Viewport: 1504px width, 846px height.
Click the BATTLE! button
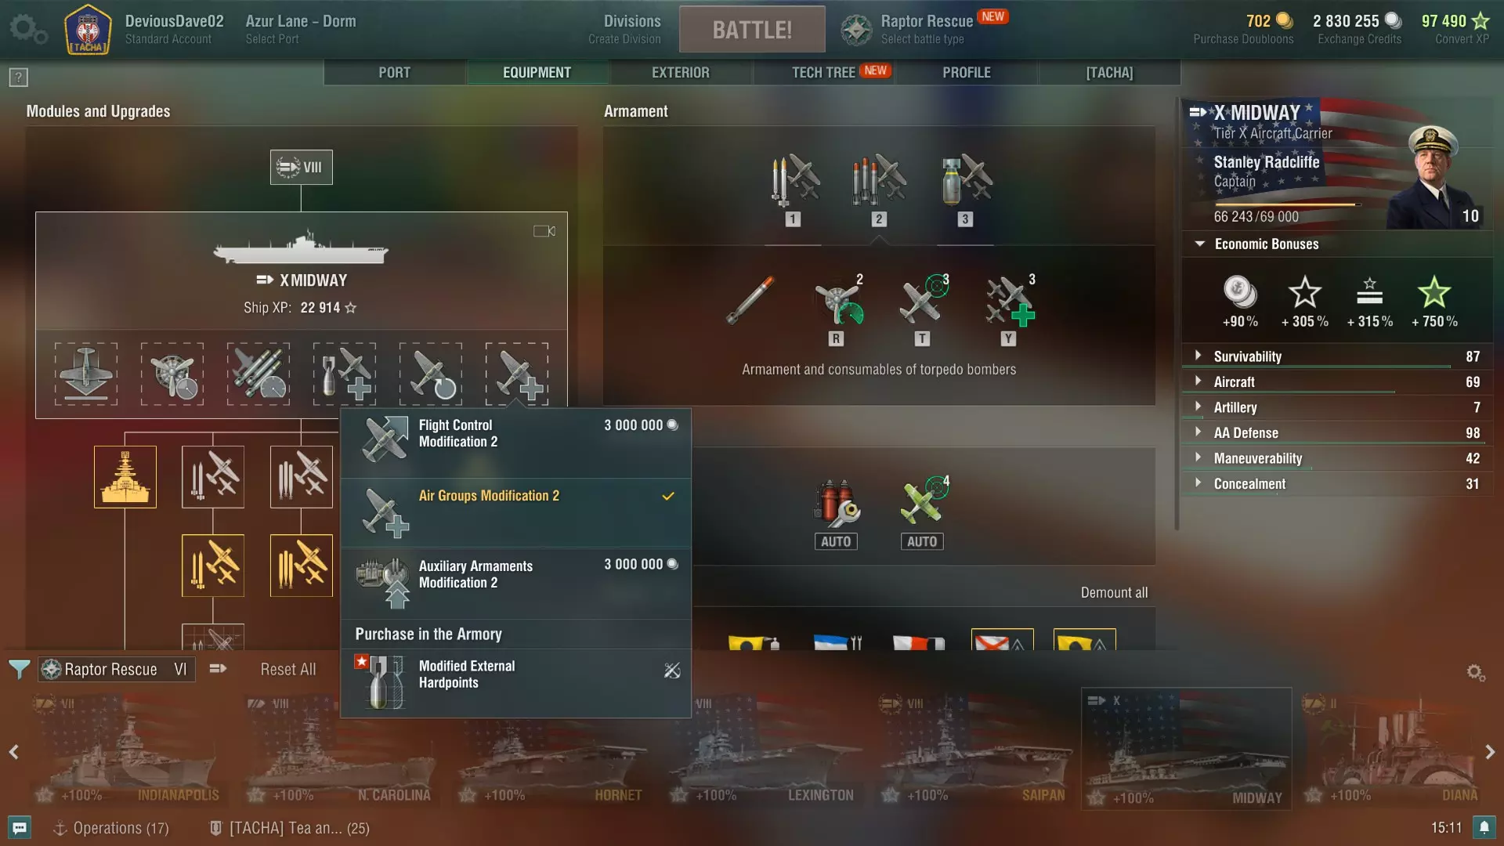tap(752, 30)
